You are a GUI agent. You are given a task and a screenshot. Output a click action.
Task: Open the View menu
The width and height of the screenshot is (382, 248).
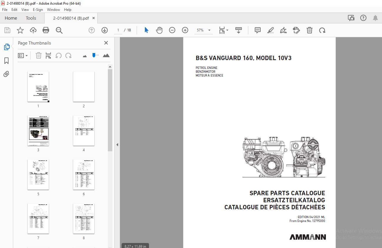[25, 10]
